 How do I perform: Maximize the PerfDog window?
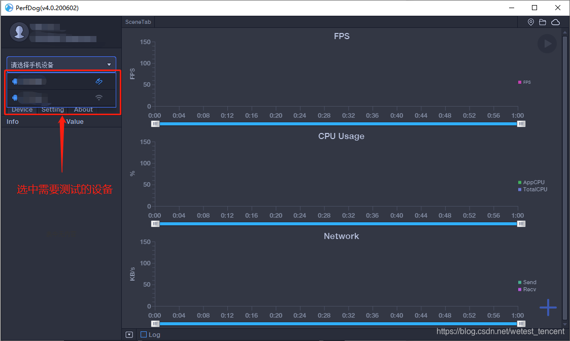(x=534, y=8)
